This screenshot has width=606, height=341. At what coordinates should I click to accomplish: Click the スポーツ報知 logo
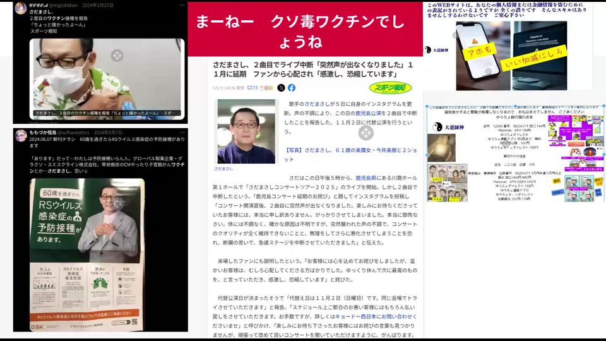pyautogui.click(x=390, y=88)
